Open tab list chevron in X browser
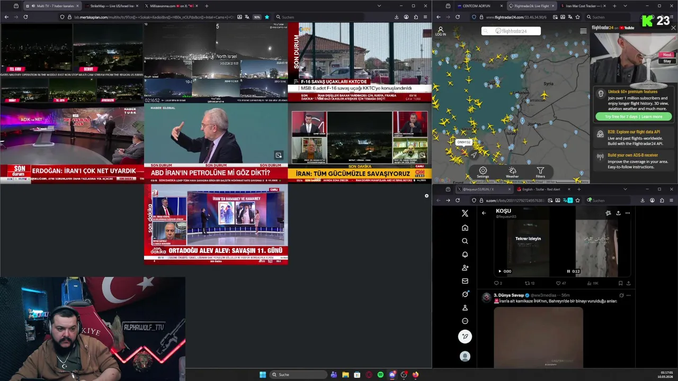This screenshot has width=678, height=381. (x=625, y=189)
